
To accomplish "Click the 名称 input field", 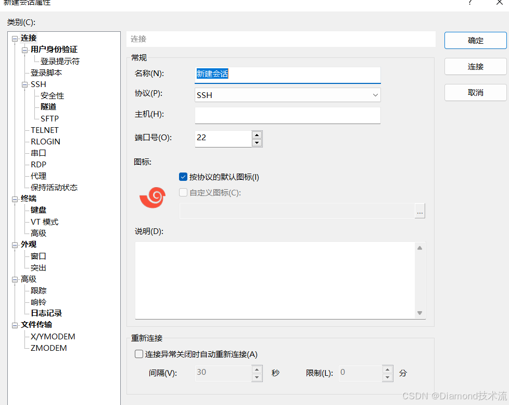I will [x=287, y=75].
